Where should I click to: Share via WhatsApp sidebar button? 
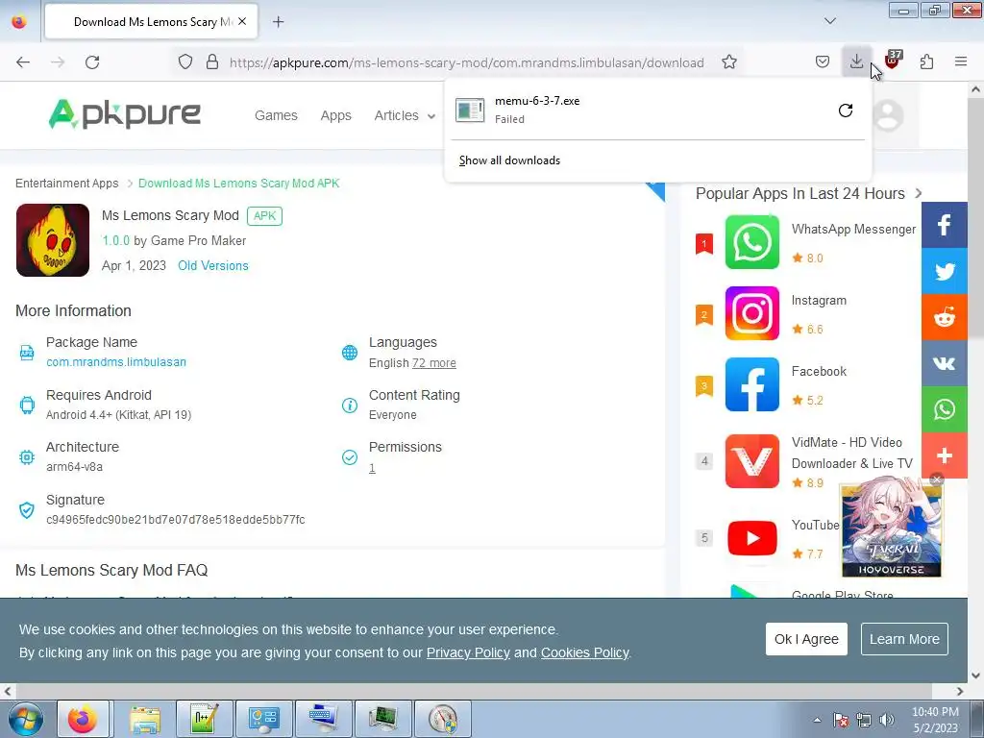pos(944,409)
